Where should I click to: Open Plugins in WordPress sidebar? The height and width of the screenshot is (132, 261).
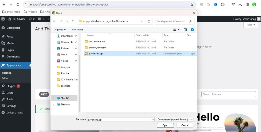click(11, 86)
